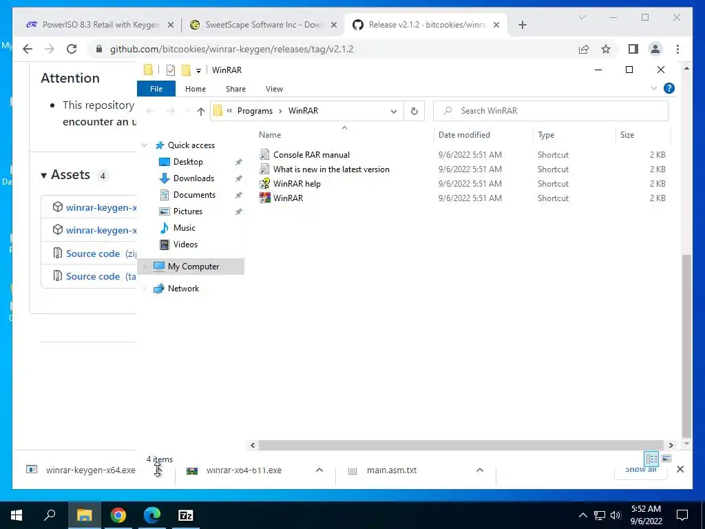Open the Home ribbon tab
The width and height of the screenshot is (705, 529).
point(195,89)
